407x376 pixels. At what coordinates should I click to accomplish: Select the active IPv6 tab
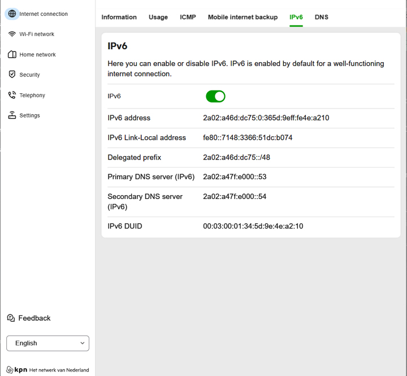click(x=296, y=17)
